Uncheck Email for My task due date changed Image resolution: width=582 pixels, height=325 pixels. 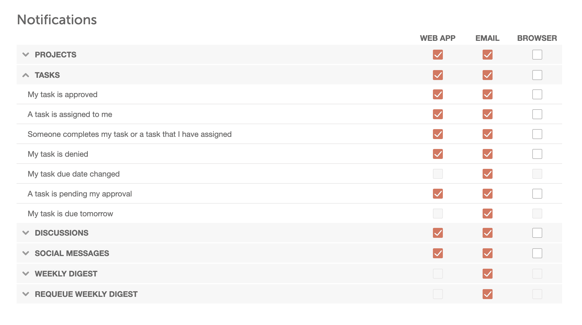coord(488,174)
